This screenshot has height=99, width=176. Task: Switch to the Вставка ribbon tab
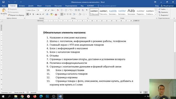[22, 6]
